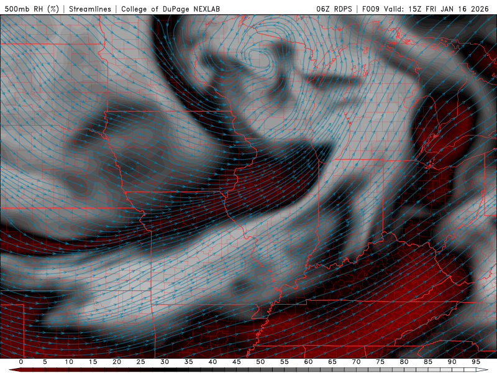
Task: Click the '15' value on the color scale
Action: coord(93,362)
